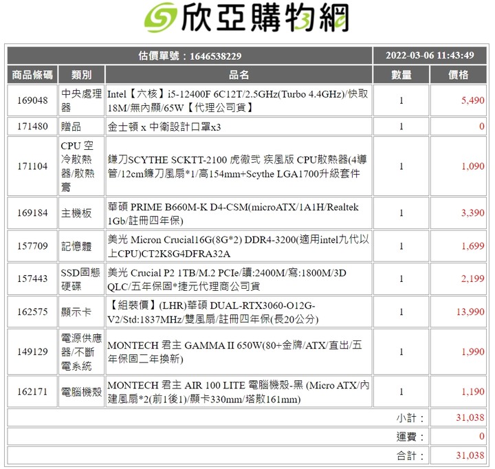The width and height of the screenshot is (495, 469).
Task: Click the price 5,490
Action: [472, 100]
